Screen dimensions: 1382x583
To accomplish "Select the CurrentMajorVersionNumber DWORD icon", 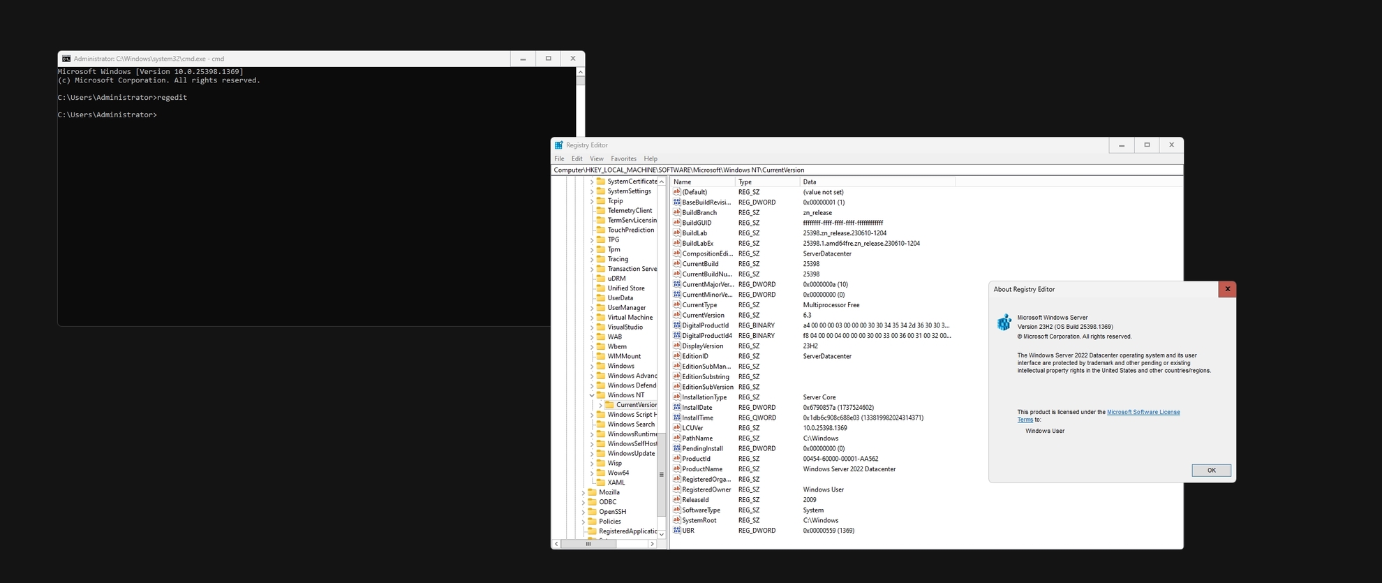I will (x=676, y=284).
